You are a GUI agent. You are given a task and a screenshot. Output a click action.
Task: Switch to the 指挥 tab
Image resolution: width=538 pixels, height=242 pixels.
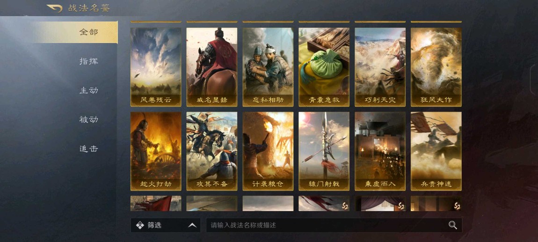[x=88, y=61]
